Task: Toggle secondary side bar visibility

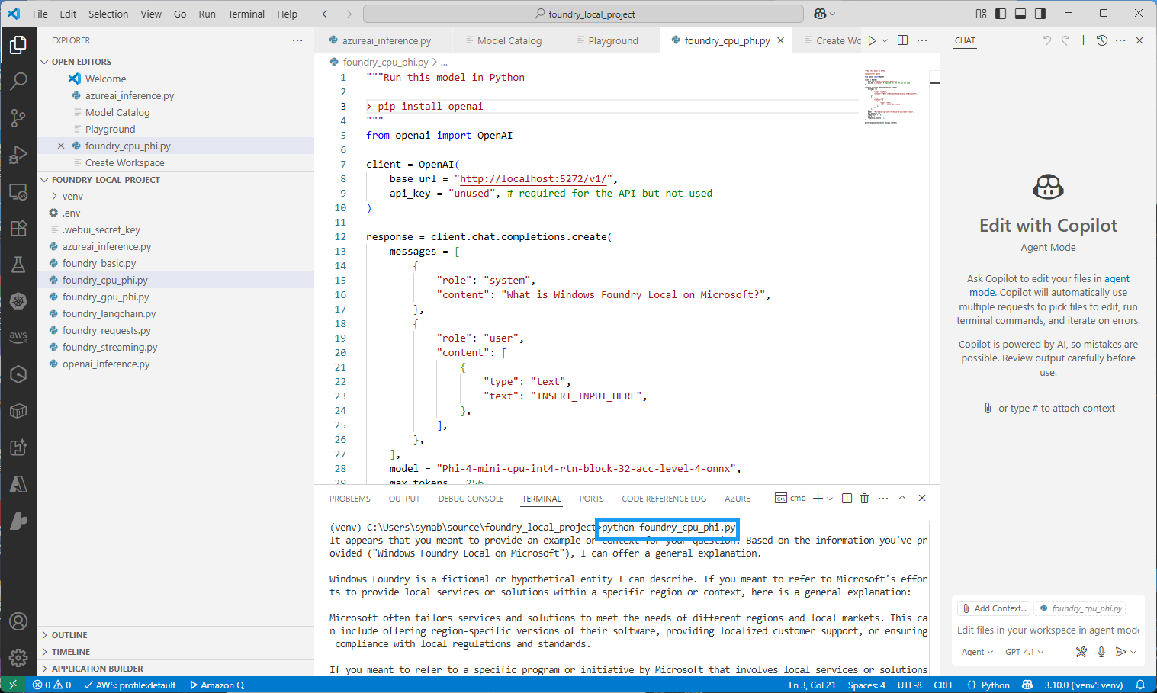Action: [x=1040, y=14]
